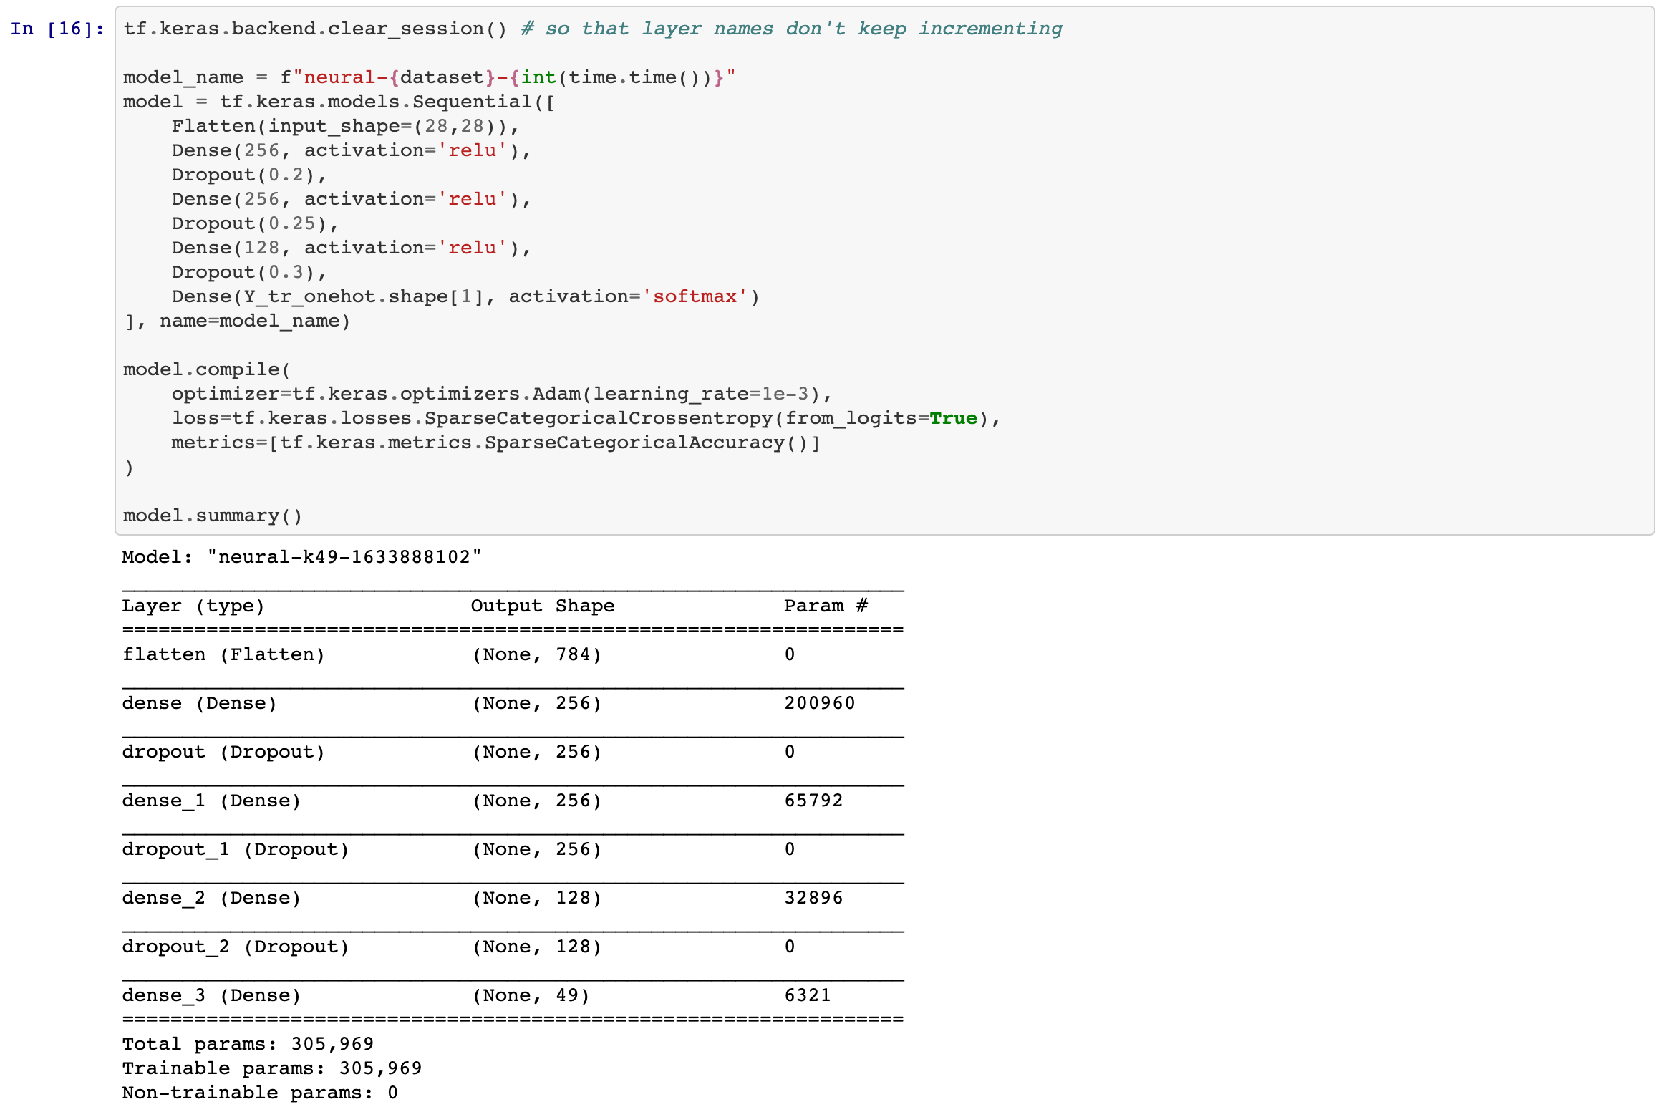Click the Adam optimizer learning_rate line
The width and height of the screenshot is (1674, 1117).
pyautogui.click(x=500, y=394)
